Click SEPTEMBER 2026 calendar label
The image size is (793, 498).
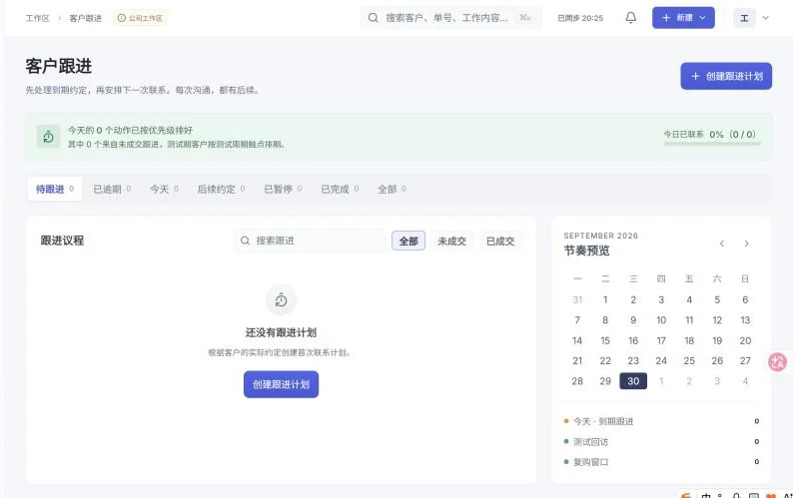tap(600, 236)
